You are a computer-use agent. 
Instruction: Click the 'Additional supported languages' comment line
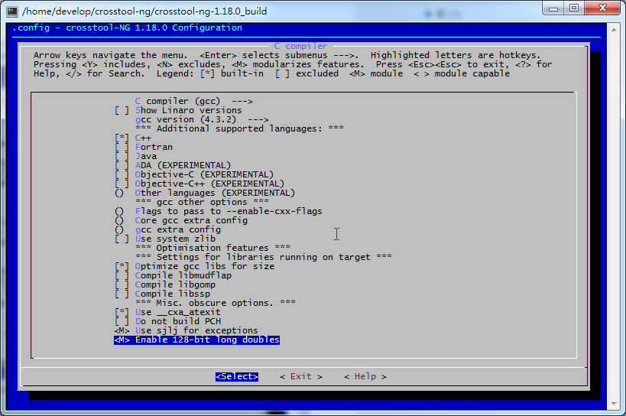pos(239,129)
